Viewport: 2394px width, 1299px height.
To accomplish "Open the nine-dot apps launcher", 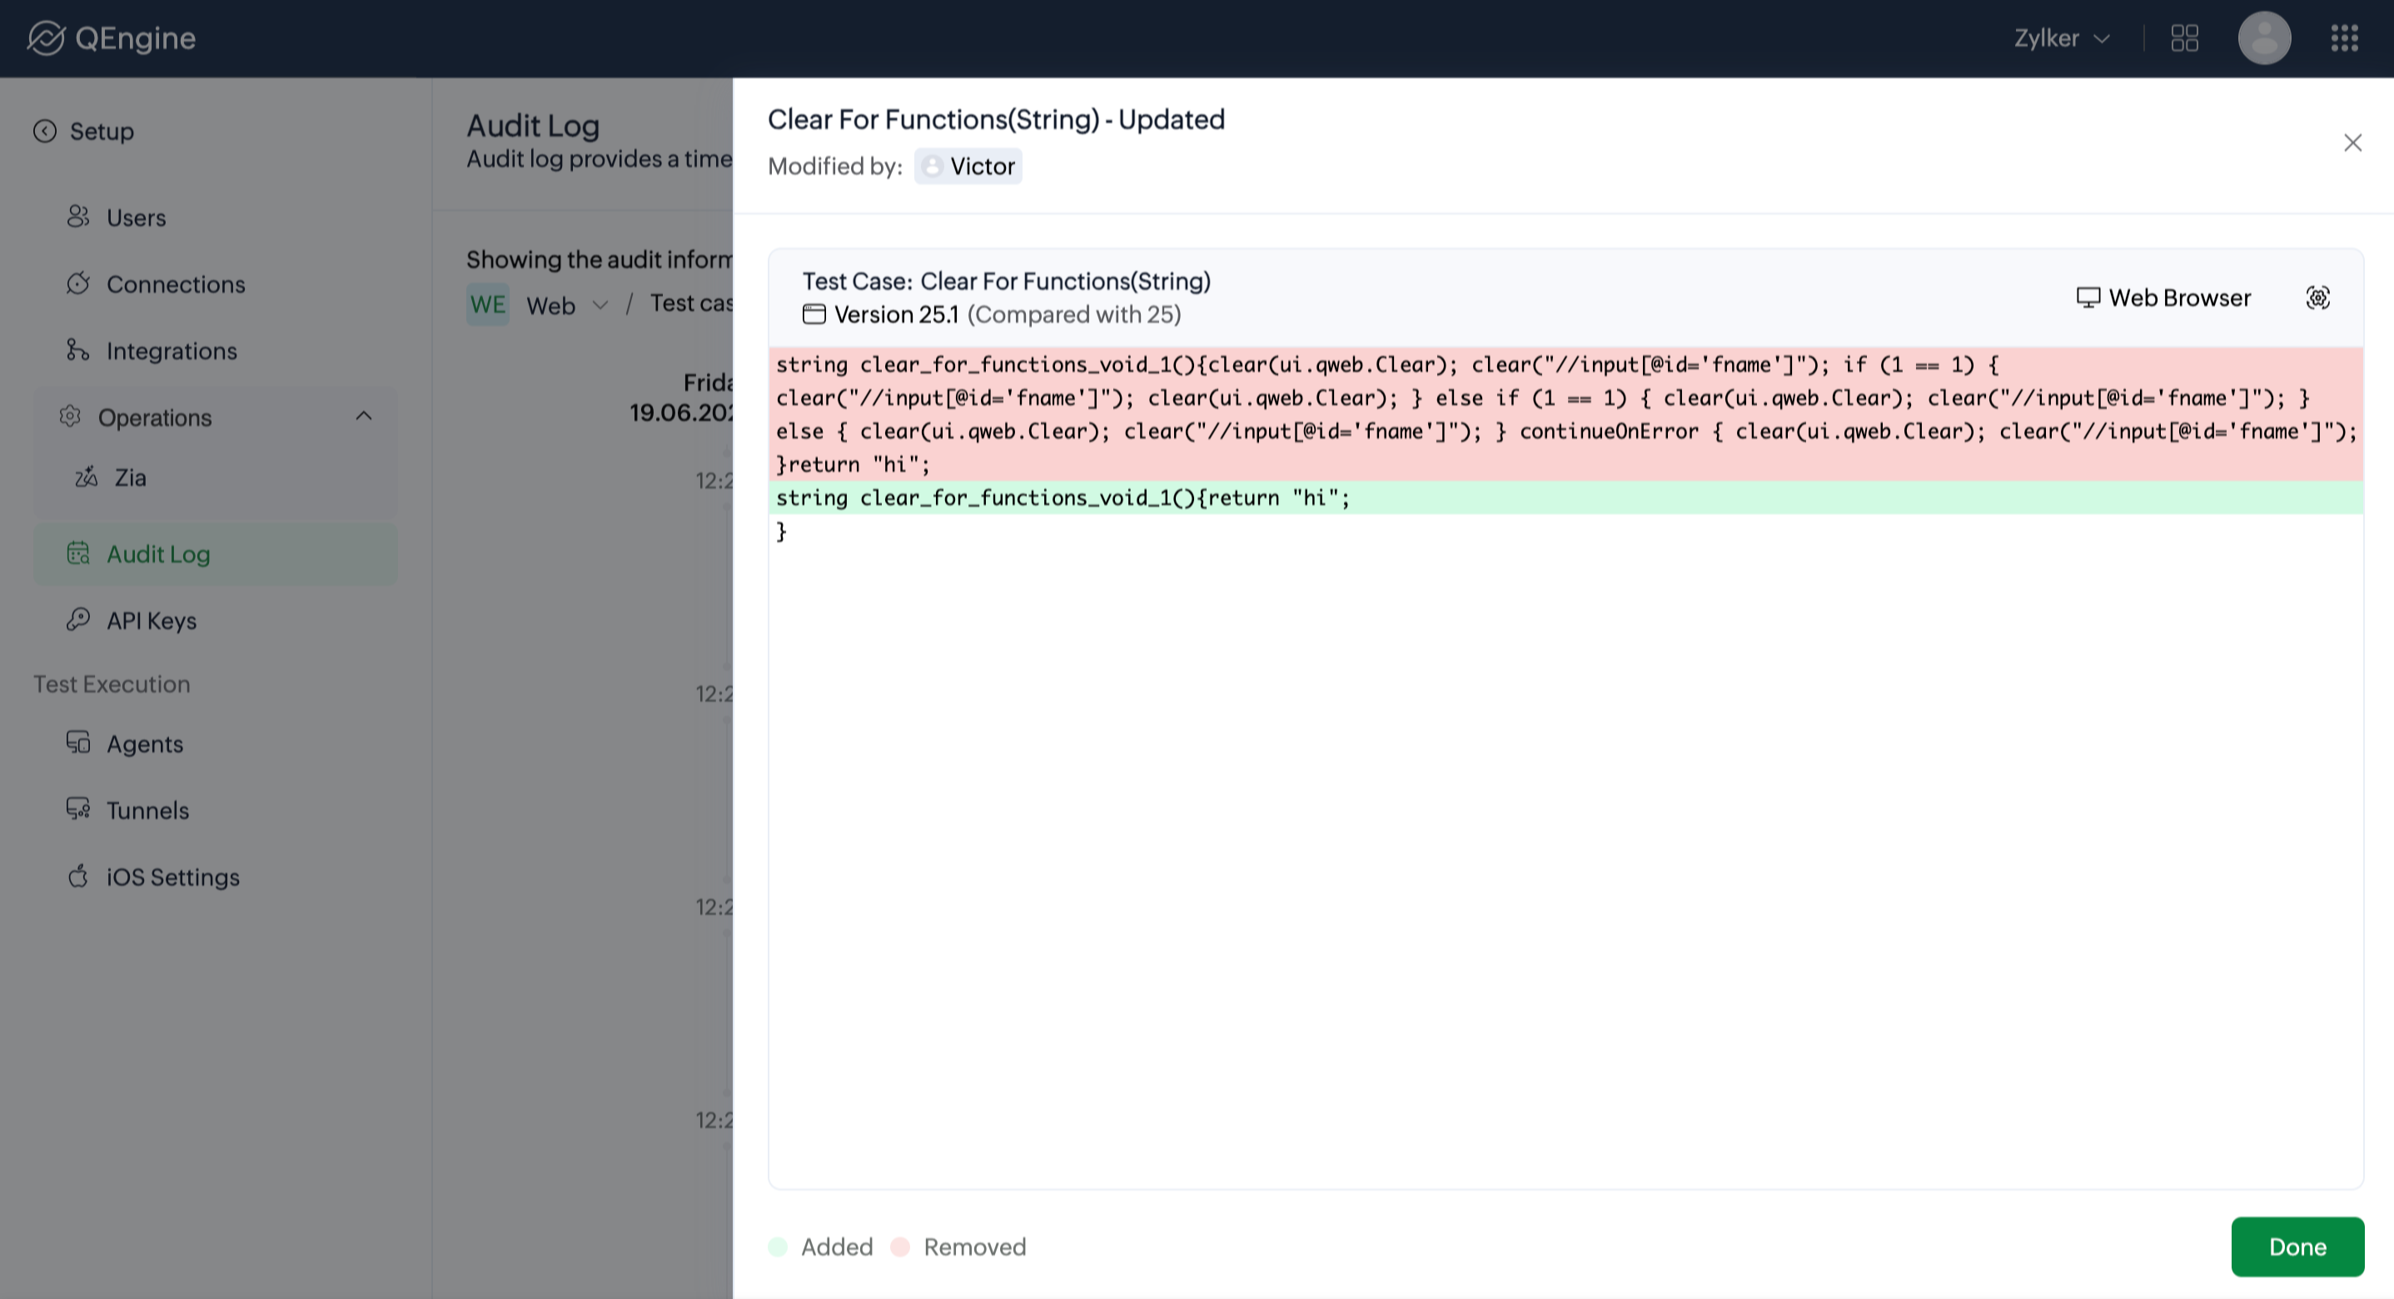I will (2344, 38).
